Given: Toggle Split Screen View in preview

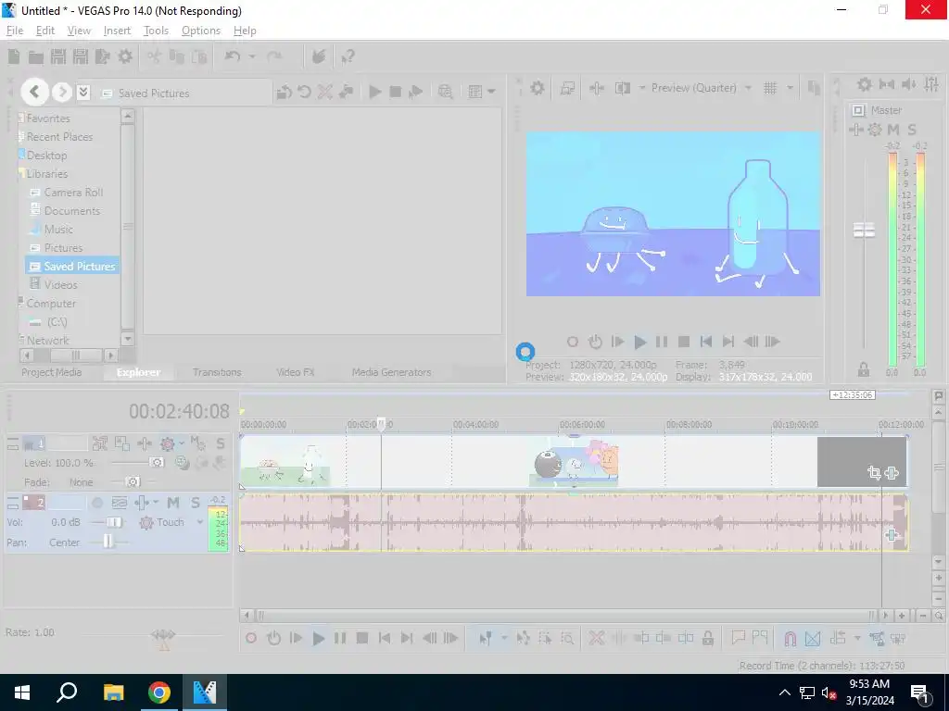Looking at the screenshot, I should coord(622,88).
